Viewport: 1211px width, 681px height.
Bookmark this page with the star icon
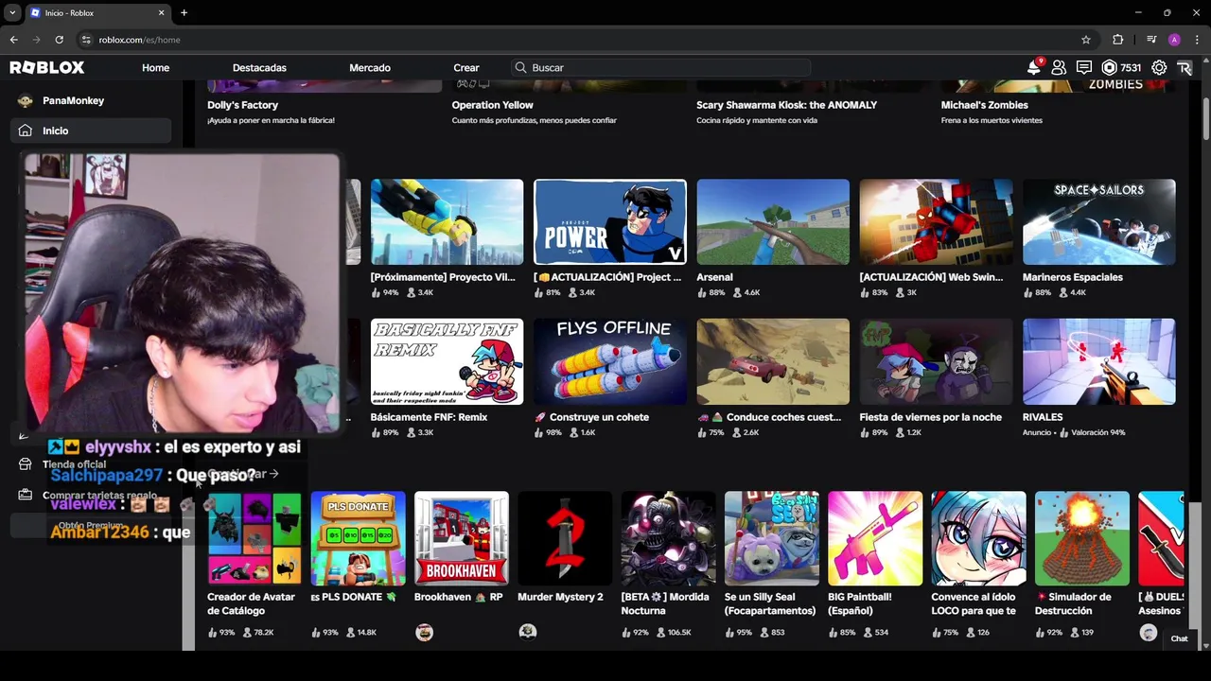click(x=1086, y=40)
